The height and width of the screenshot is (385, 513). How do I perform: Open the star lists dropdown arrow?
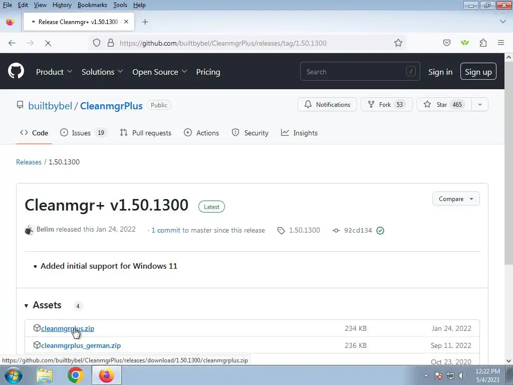coord(480,105)
